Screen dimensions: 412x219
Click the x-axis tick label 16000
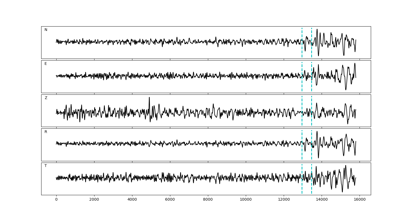360,200
